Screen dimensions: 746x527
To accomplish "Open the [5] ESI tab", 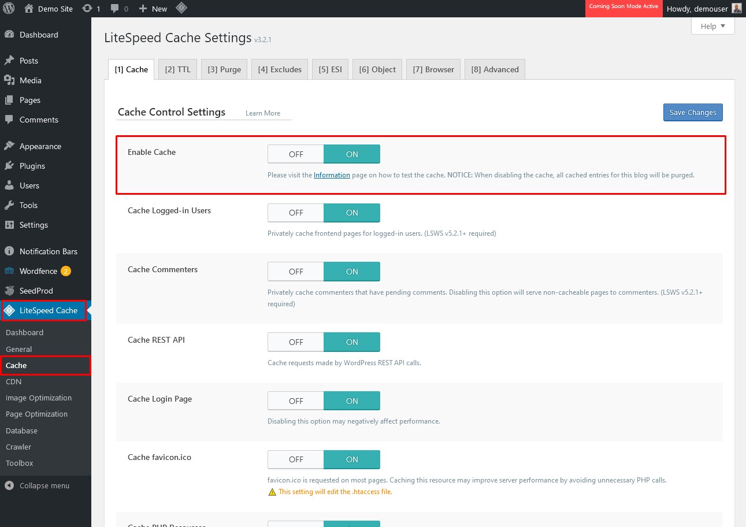I will 330,69.
